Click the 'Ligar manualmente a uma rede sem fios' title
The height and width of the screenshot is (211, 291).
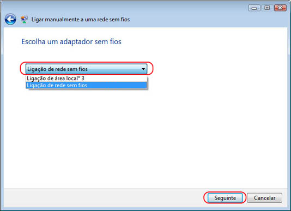coord(81,19)
